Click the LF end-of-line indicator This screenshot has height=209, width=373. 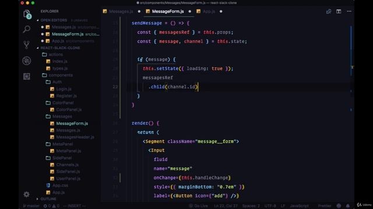click(x=283, y=206)
